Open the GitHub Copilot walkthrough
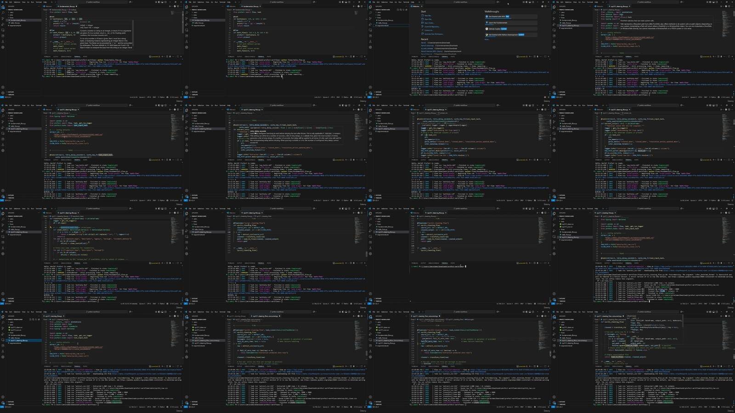This screenshot has height=413, width=735. pyautogui.click(x=511, y=29)
